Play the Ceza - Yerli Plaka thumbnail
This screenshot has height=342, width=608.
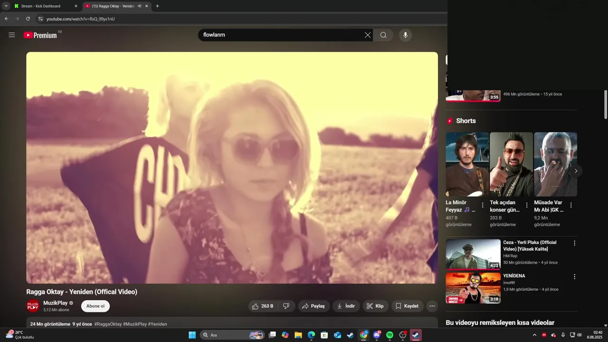coord(473,254)
